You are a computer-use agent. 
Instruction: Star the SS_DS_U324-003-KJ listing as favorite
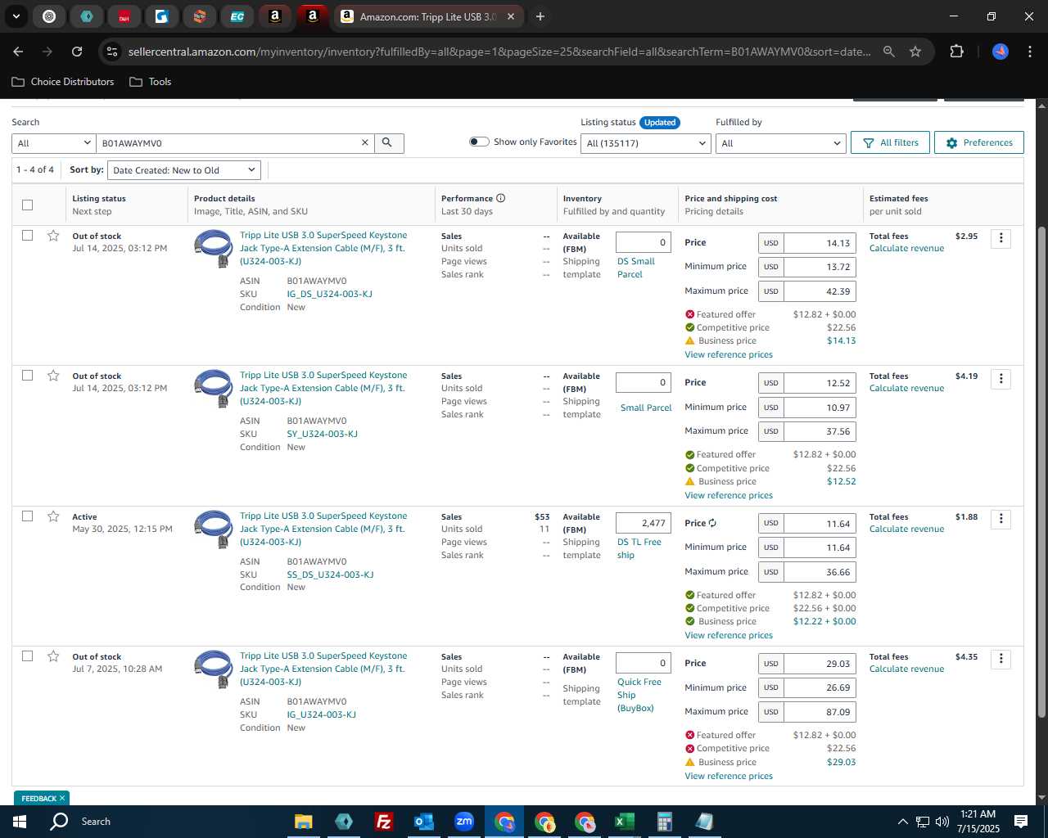(x=53, y=516)
